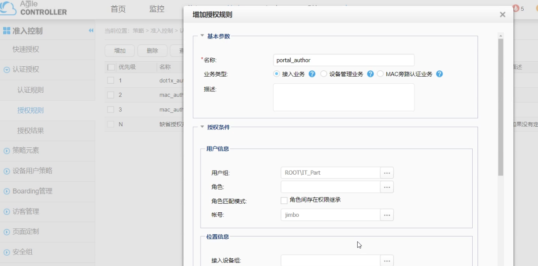
Task: Collapse the sidebar using the double-chevron icon
Action: [x=91, y=31]
